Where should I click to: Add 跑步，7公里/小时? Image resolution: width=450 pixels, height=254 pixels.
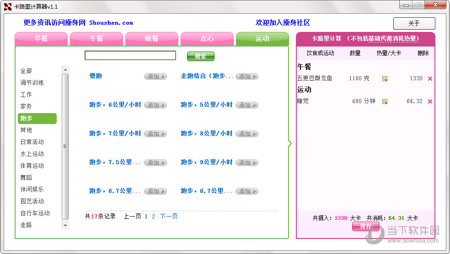coord(155,134)
